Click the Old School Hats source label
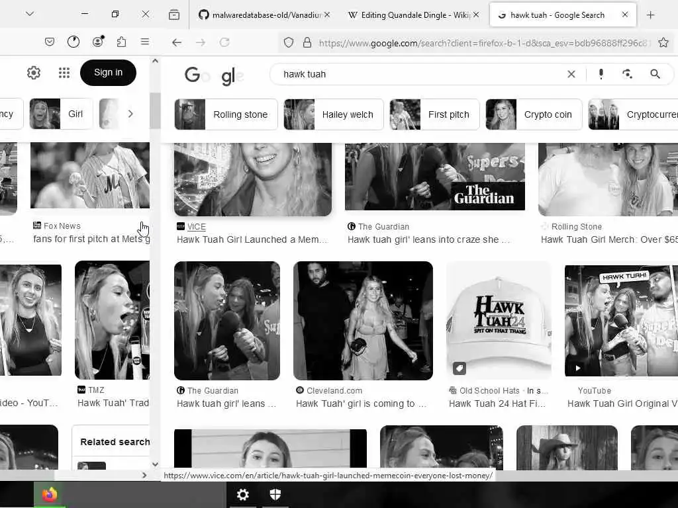This screenshot has height=508, width=678. point(489,390)
